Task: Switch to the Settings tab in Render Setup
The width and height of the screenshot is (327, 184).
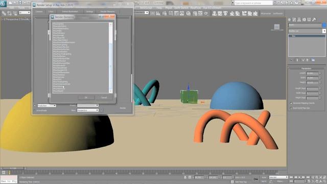Action: [90, 12]
